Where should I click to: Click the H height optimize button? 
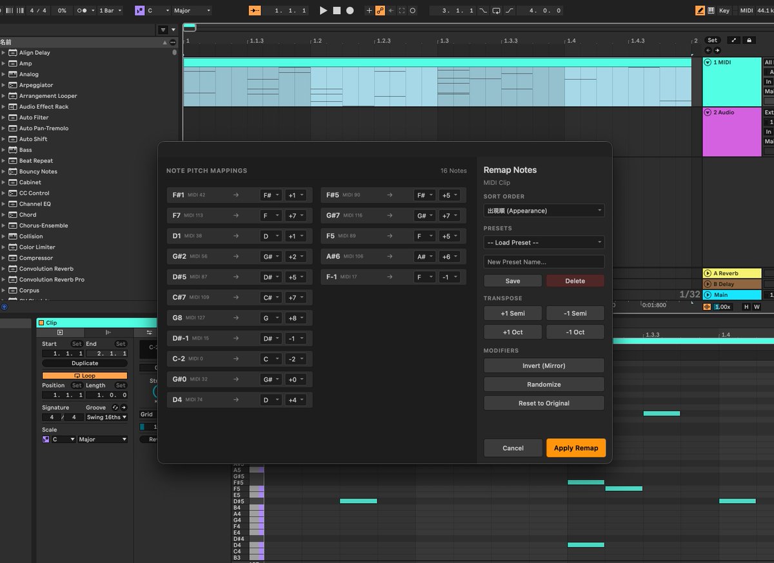(746, 307)
